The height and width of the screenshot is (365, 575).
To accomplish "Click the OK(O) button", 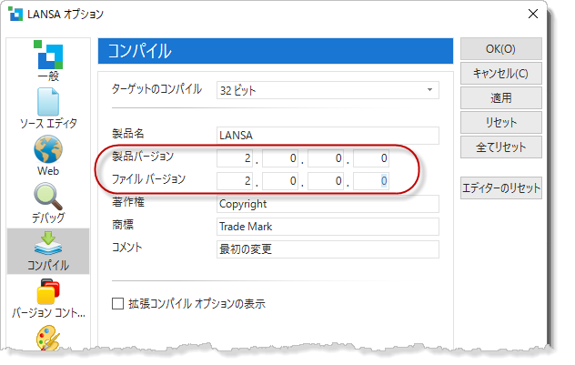I will click(501, 49).
